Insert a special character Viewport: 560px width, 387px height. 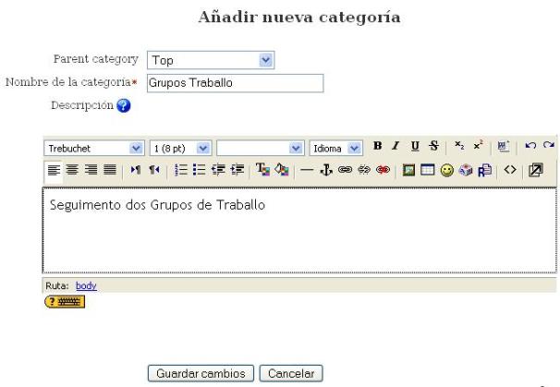click(x=466, y=170)
